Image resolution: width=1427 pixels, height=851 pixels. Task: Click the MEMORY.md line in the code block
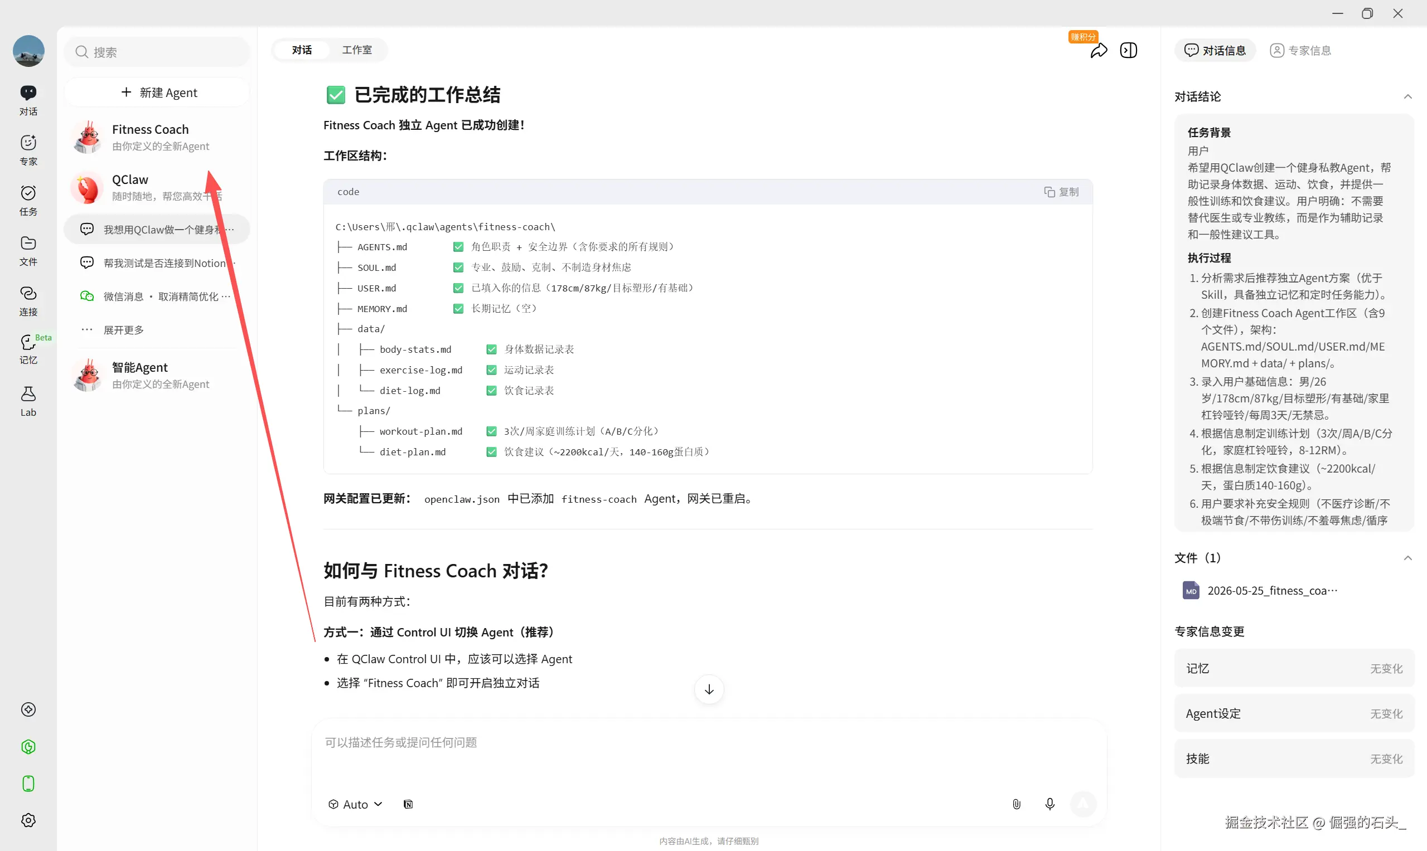[x=437, y=309]
